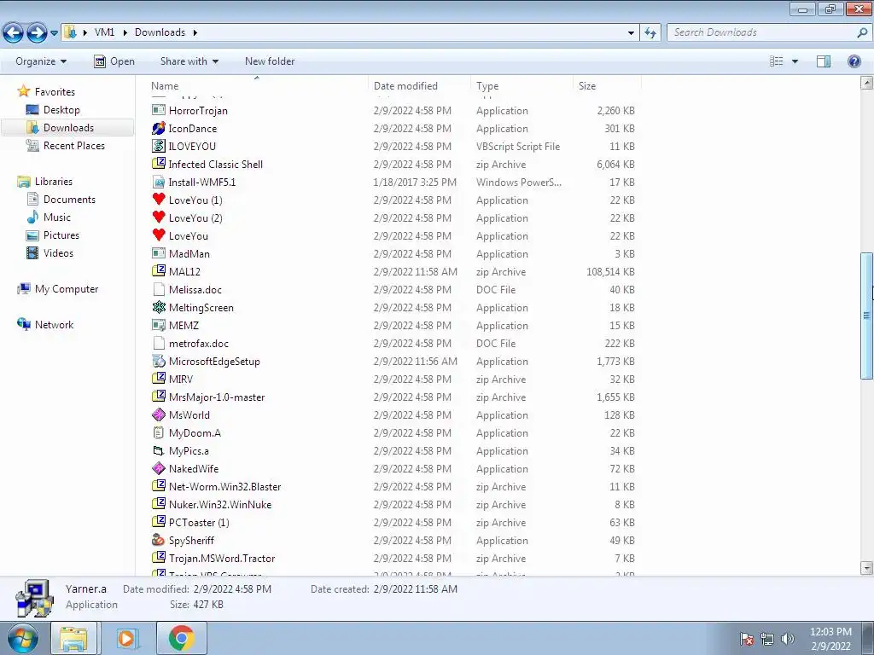Click the Search Downloads input field
The height and width of the screenshot is (655, 874).
pyautogui.click(x=762, y=32)
